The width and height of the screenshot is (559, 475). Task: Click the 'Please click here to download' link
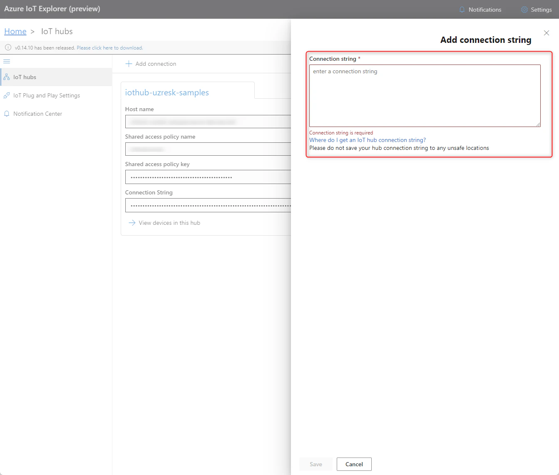point(110,48)
